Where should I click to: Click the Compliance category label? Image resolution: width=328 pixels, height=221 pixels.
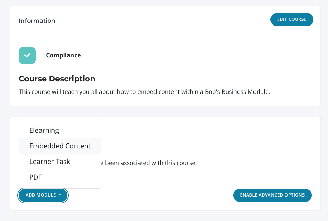click(x=63, y=55)
